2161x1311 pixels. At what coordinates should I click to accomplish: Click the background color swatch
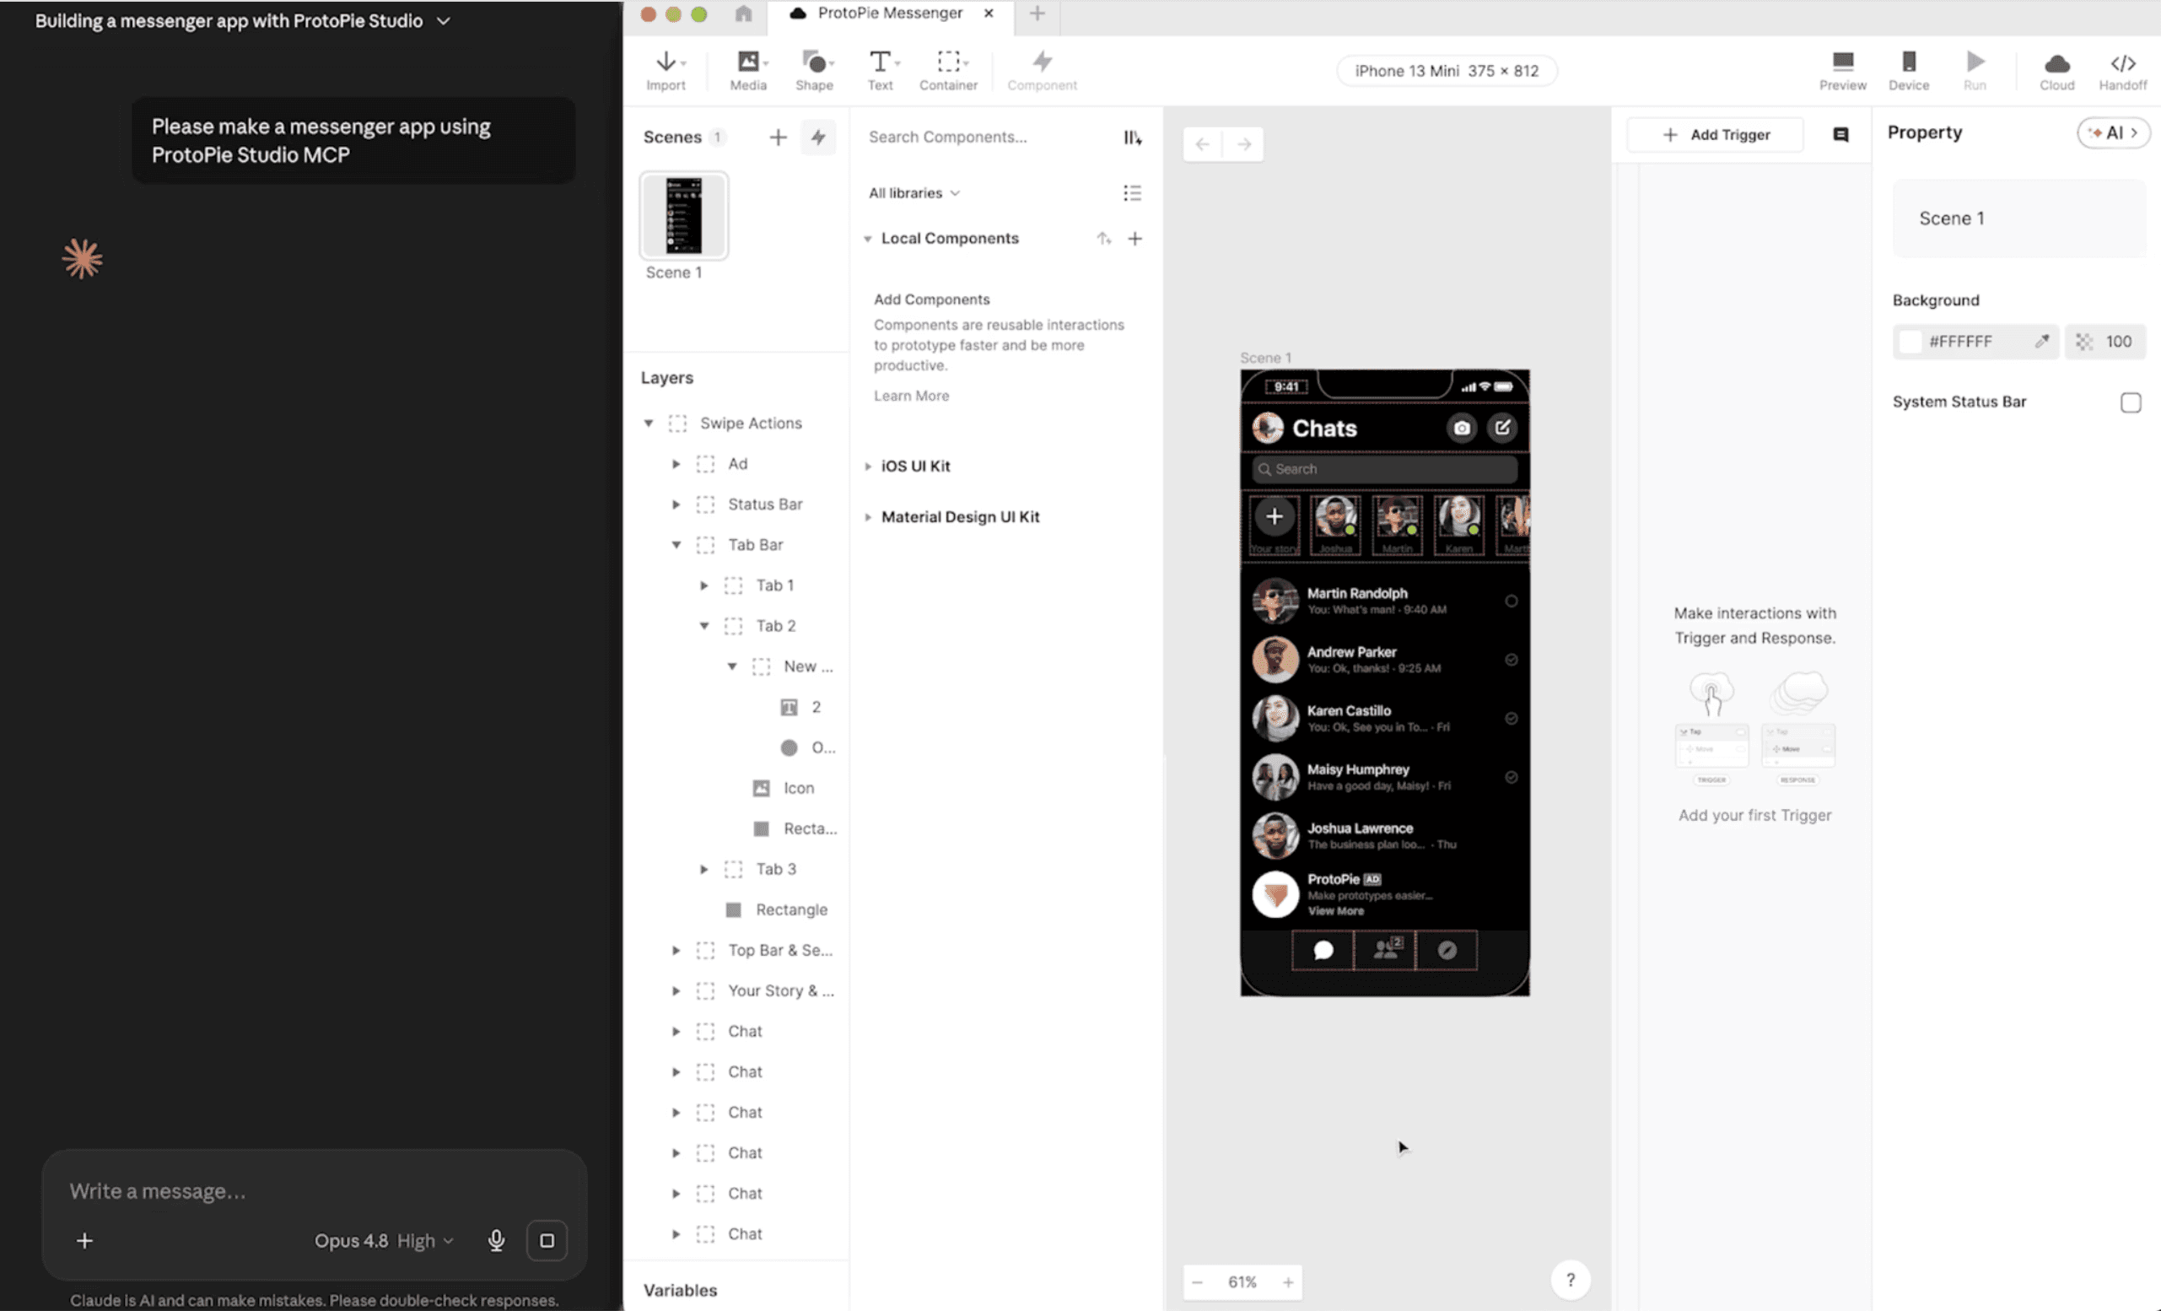(x=1910, y=341)
